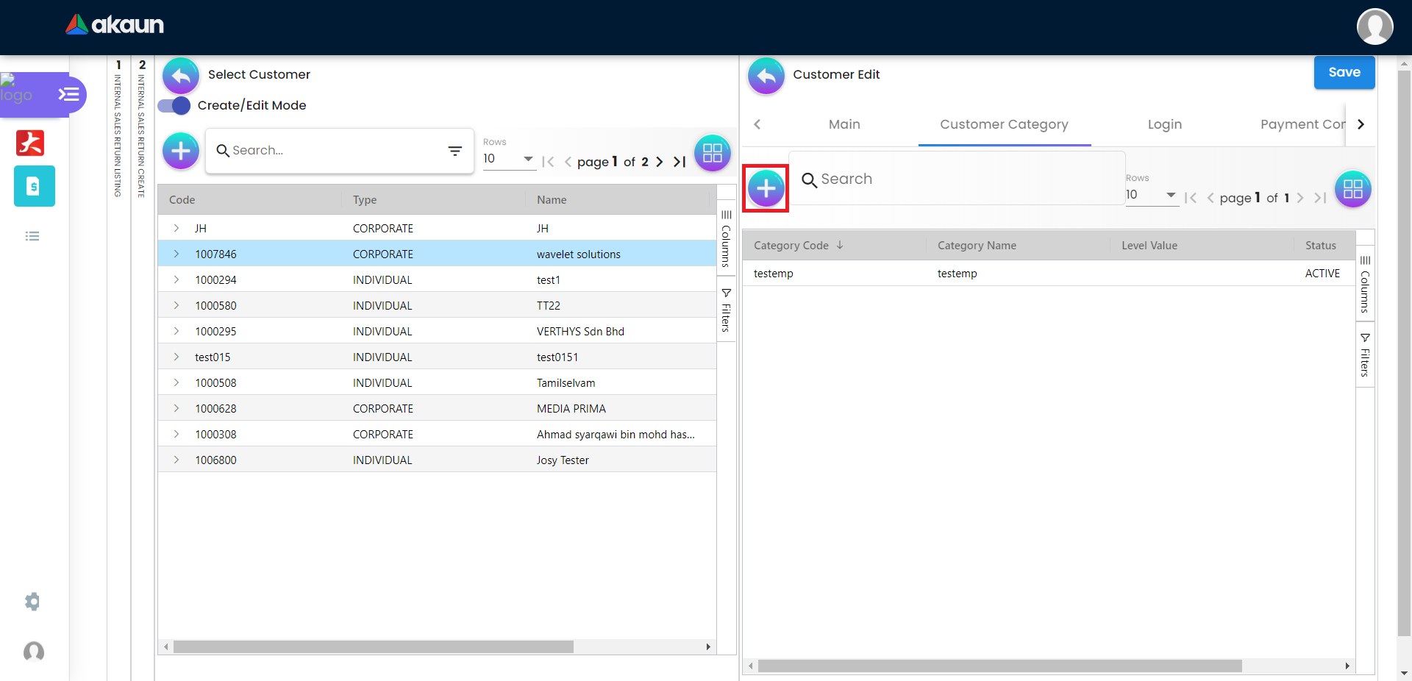The width and height of the screenshot is (1412, 681).
Task: Click the add category plus button
Action: [x=766, y=189]
